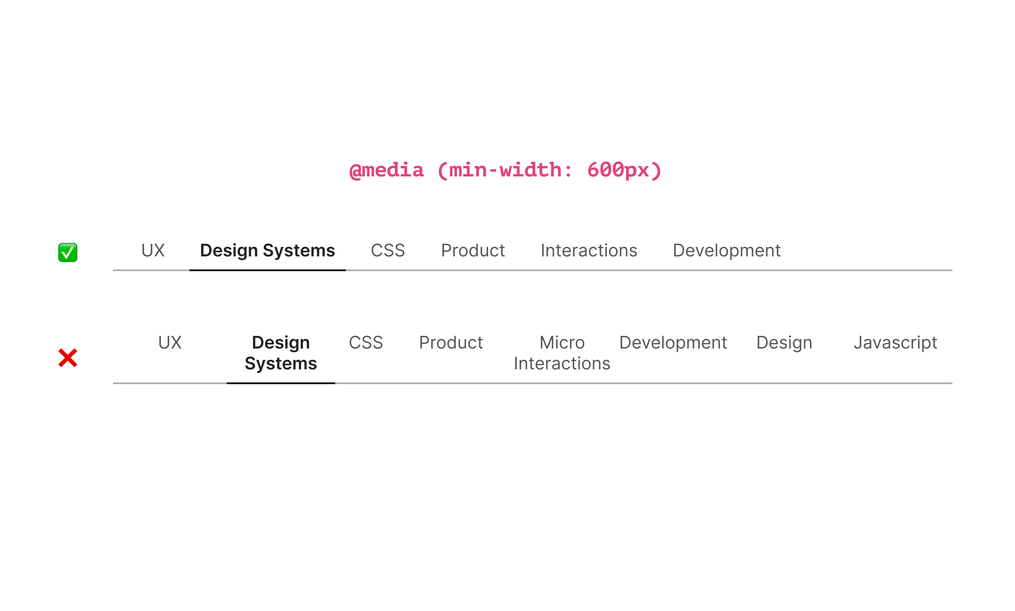Switch to CSS in the bottom tab row
Screen dimensions: 1015x611
tap(366, 343)
